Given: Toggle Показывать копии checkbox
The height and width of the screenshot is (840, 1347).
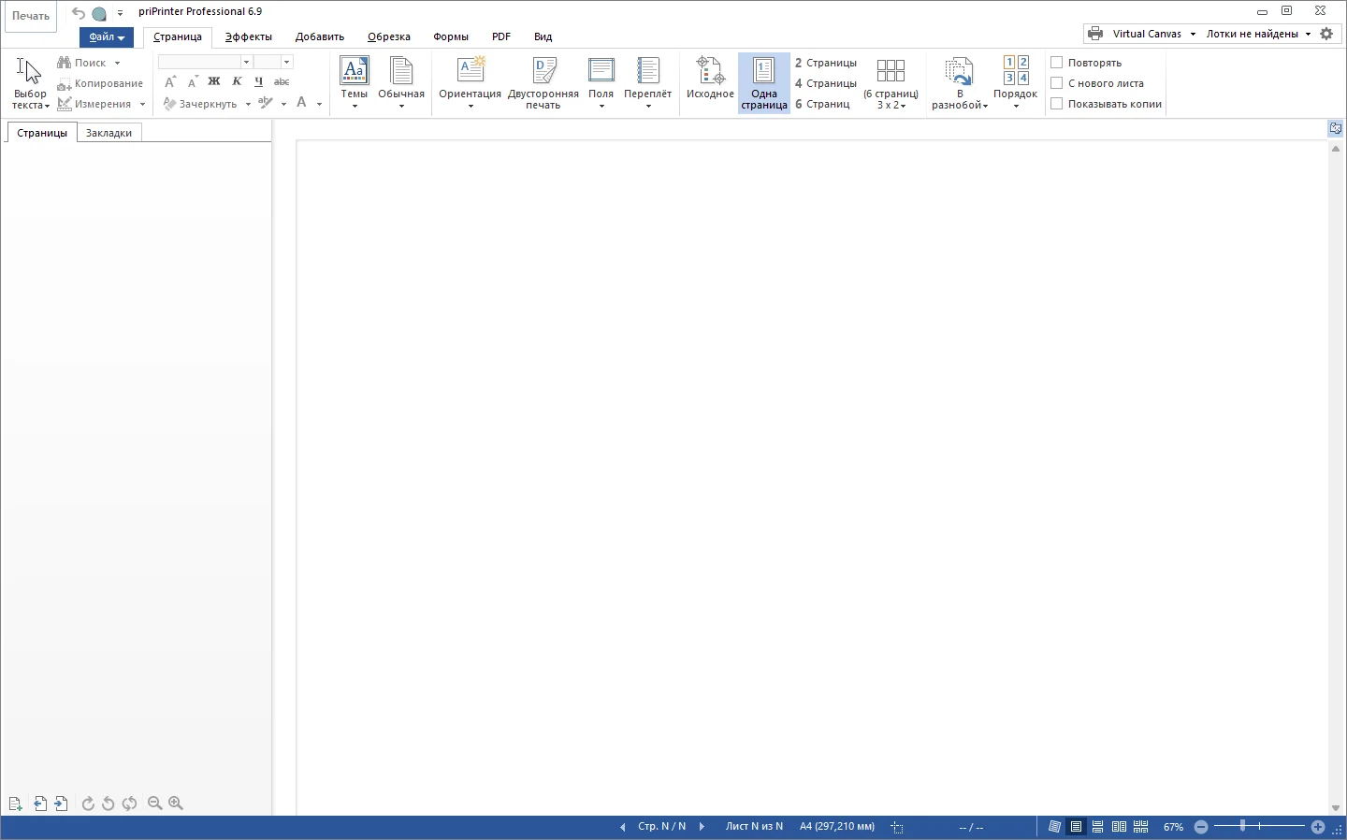Looking at the screenshot, I should pos(1057,104).
